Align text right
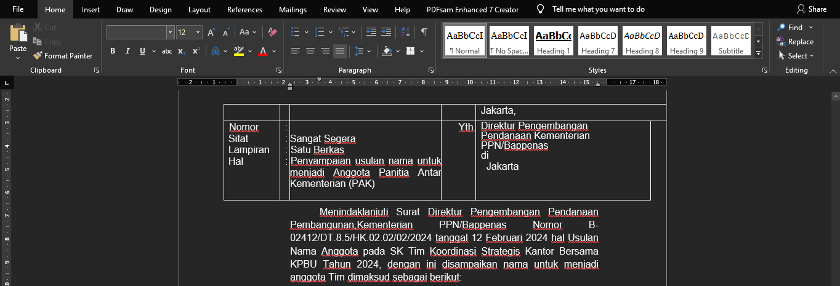The image size is (840, 286). click(325, 51)
